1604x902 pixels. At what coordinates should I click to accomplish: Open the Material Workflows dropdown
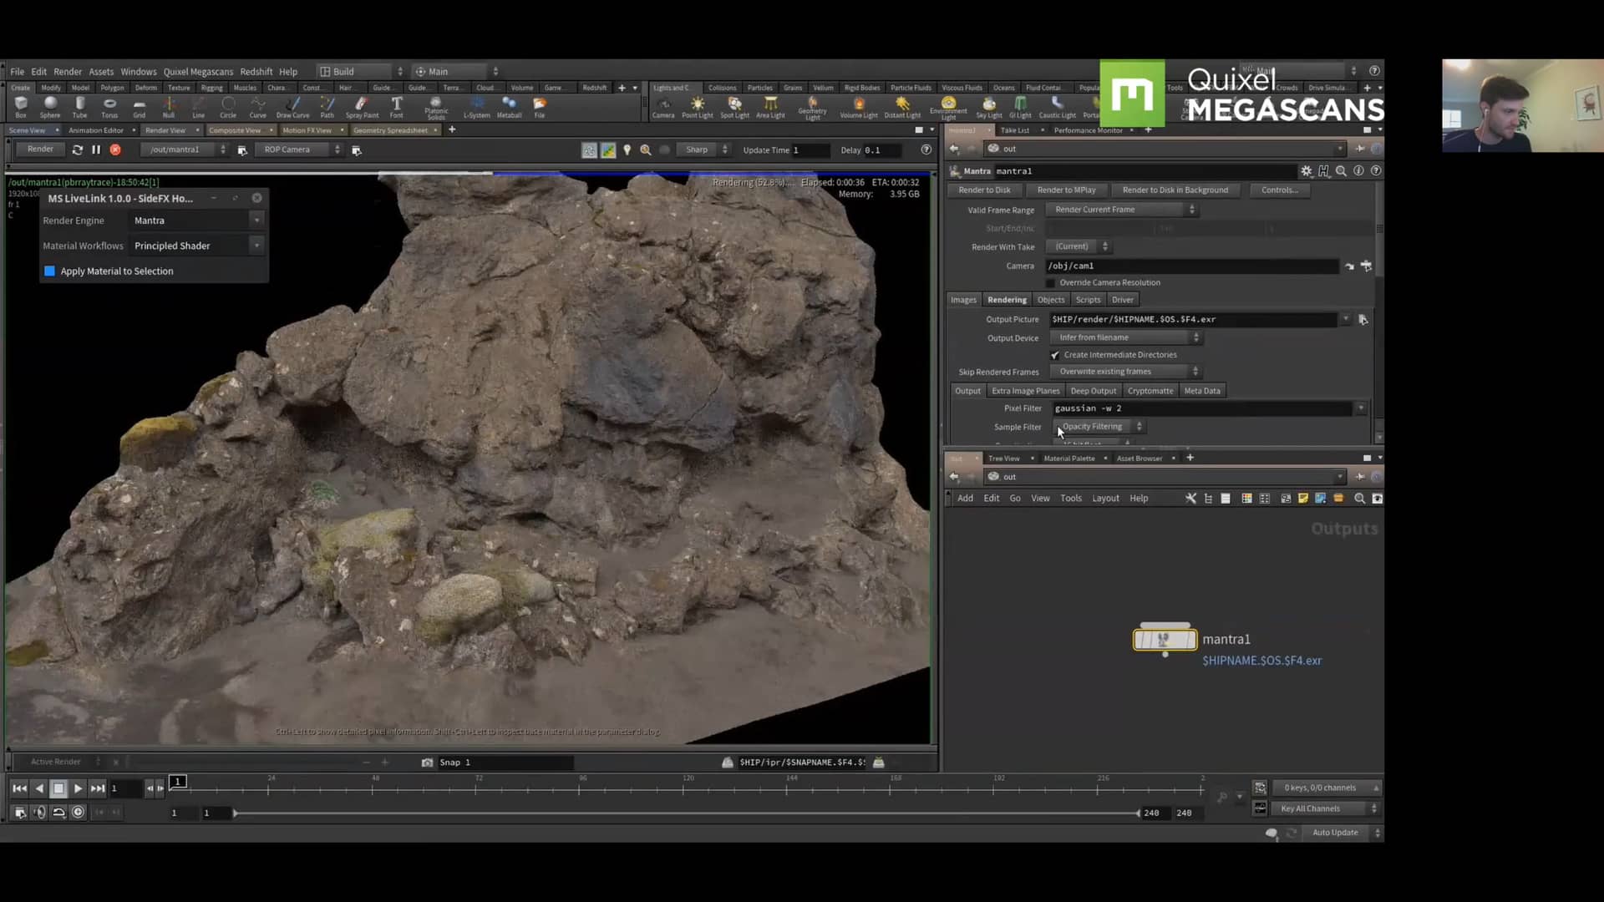(256, 245)
